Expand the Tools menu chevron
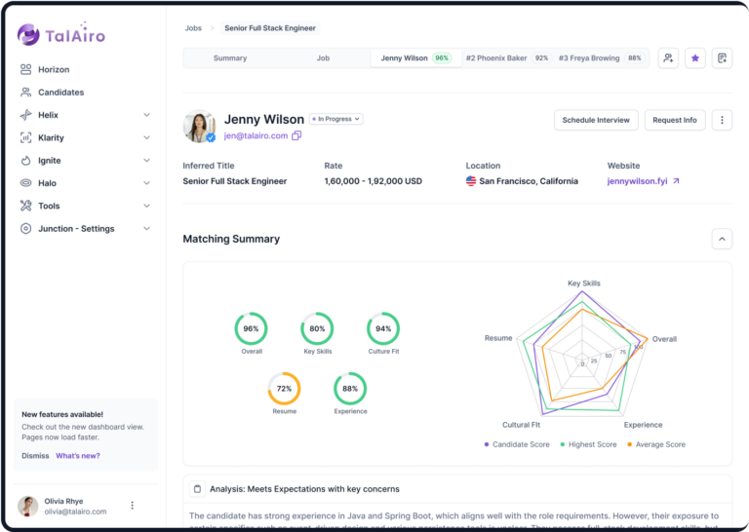The height and width of the screenshot is (532, 749). click(146, 206)
